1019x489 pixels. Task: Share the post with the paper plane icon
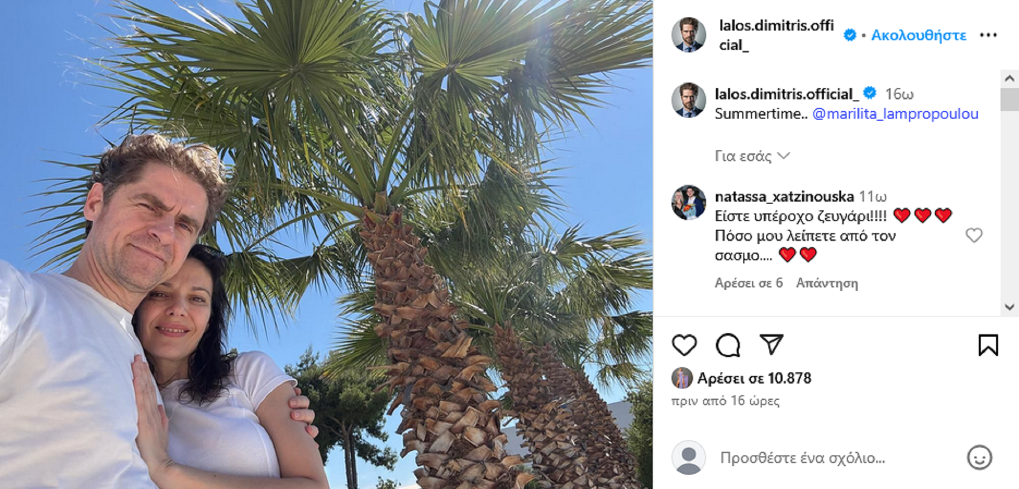coord(771,344)
